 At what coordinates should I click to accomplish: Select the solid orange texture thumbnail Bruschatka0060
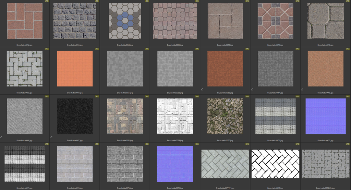75,69
